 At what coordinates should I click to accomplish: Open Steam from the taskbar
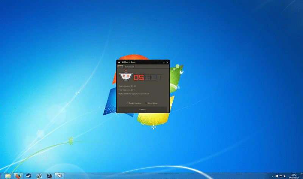click(x=29, y=176)
